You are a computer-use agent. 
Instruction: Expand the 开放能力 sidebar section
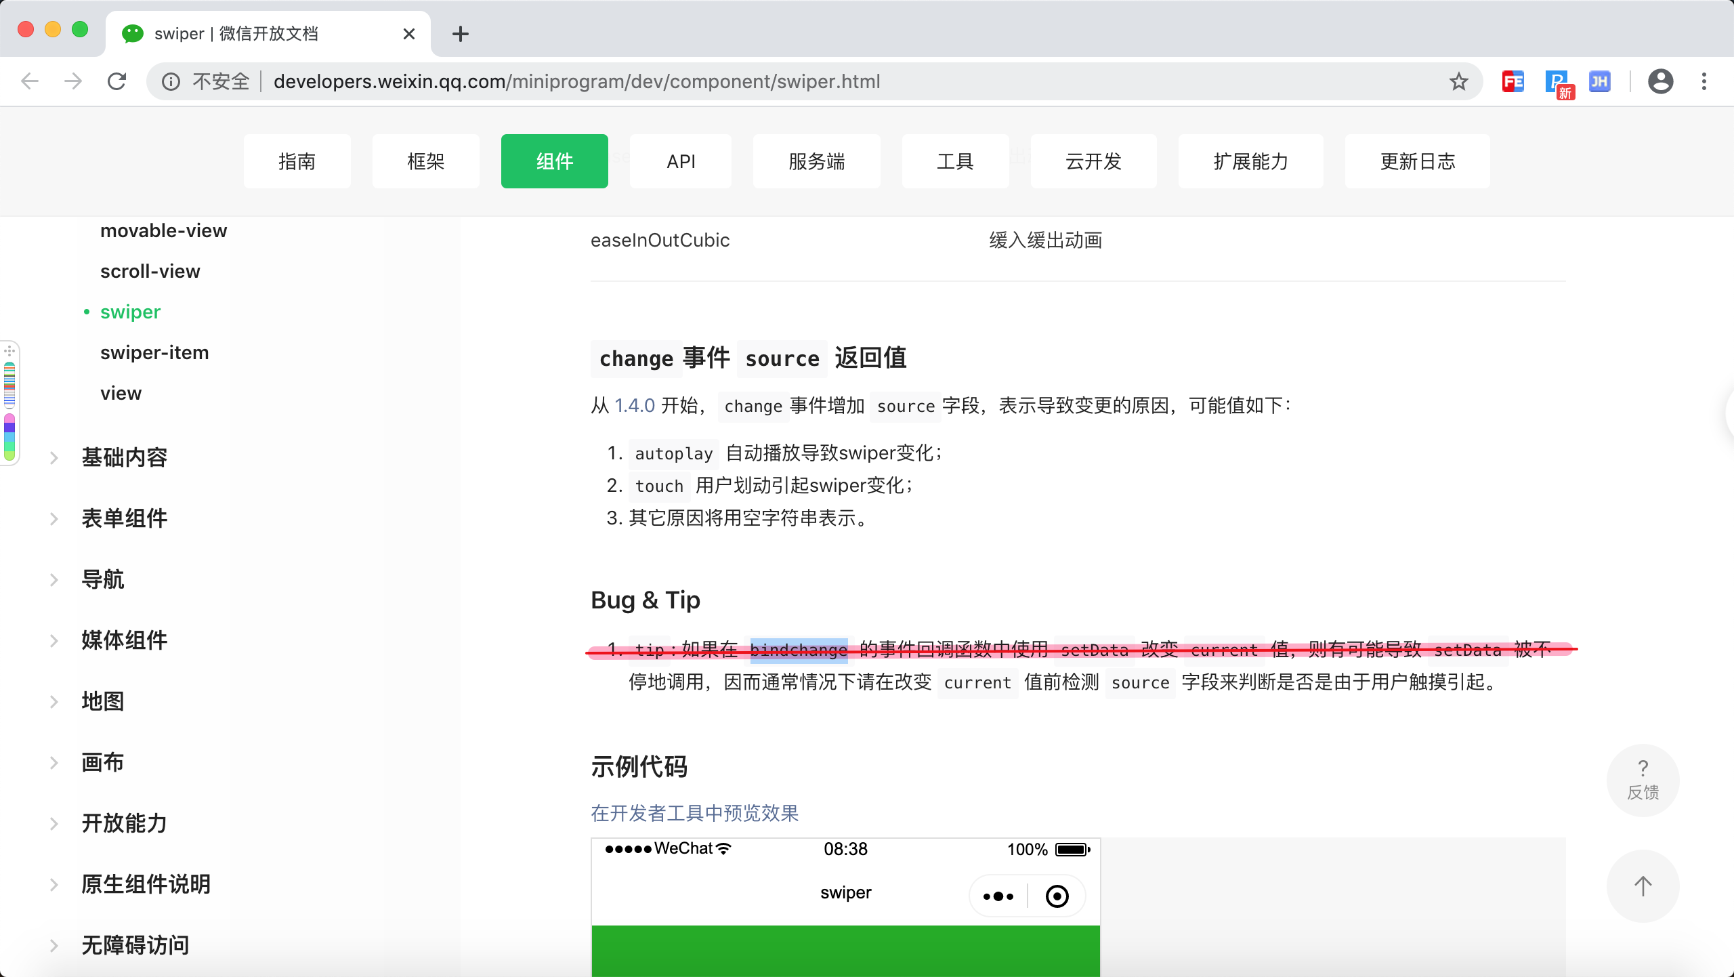(x=124, y=823)
